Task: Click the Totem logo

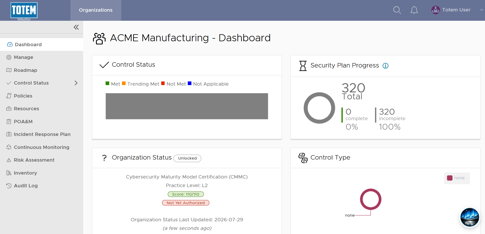Action: tap(24, 11)
